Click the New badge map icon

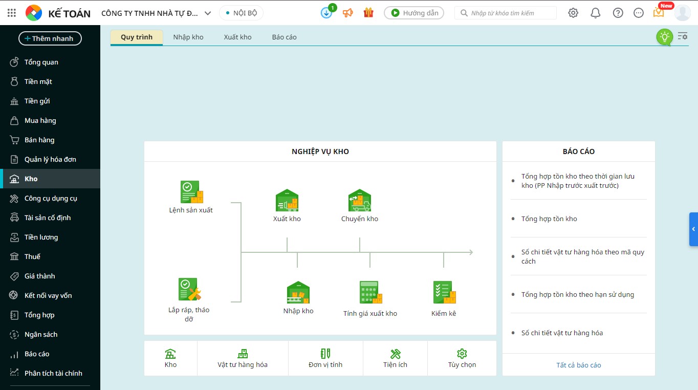[x=659, y=12]
